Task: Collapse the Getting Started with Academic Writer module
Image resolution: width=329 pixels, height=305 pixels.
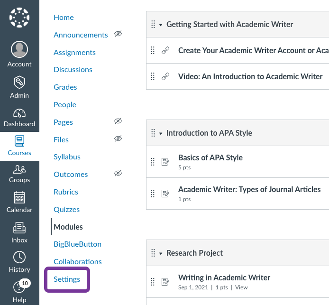Action: pyautogui.click(x=161, y=25)
